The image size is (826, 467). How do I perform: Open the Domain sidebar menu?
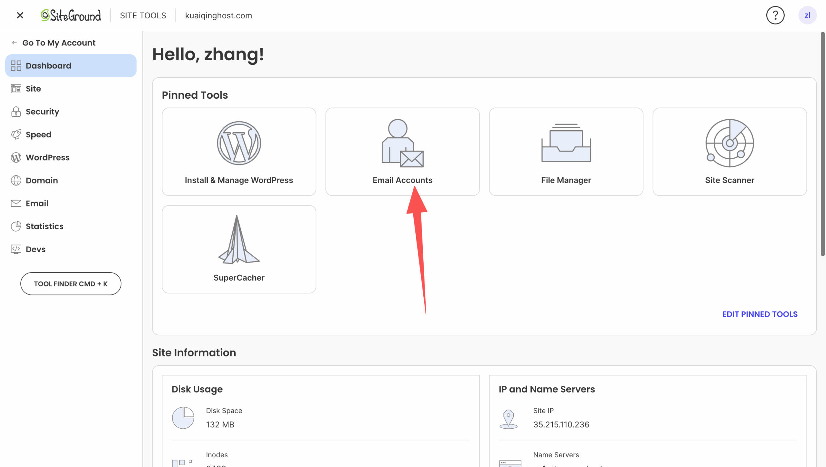pyautogui.click(x=42, y=180)
